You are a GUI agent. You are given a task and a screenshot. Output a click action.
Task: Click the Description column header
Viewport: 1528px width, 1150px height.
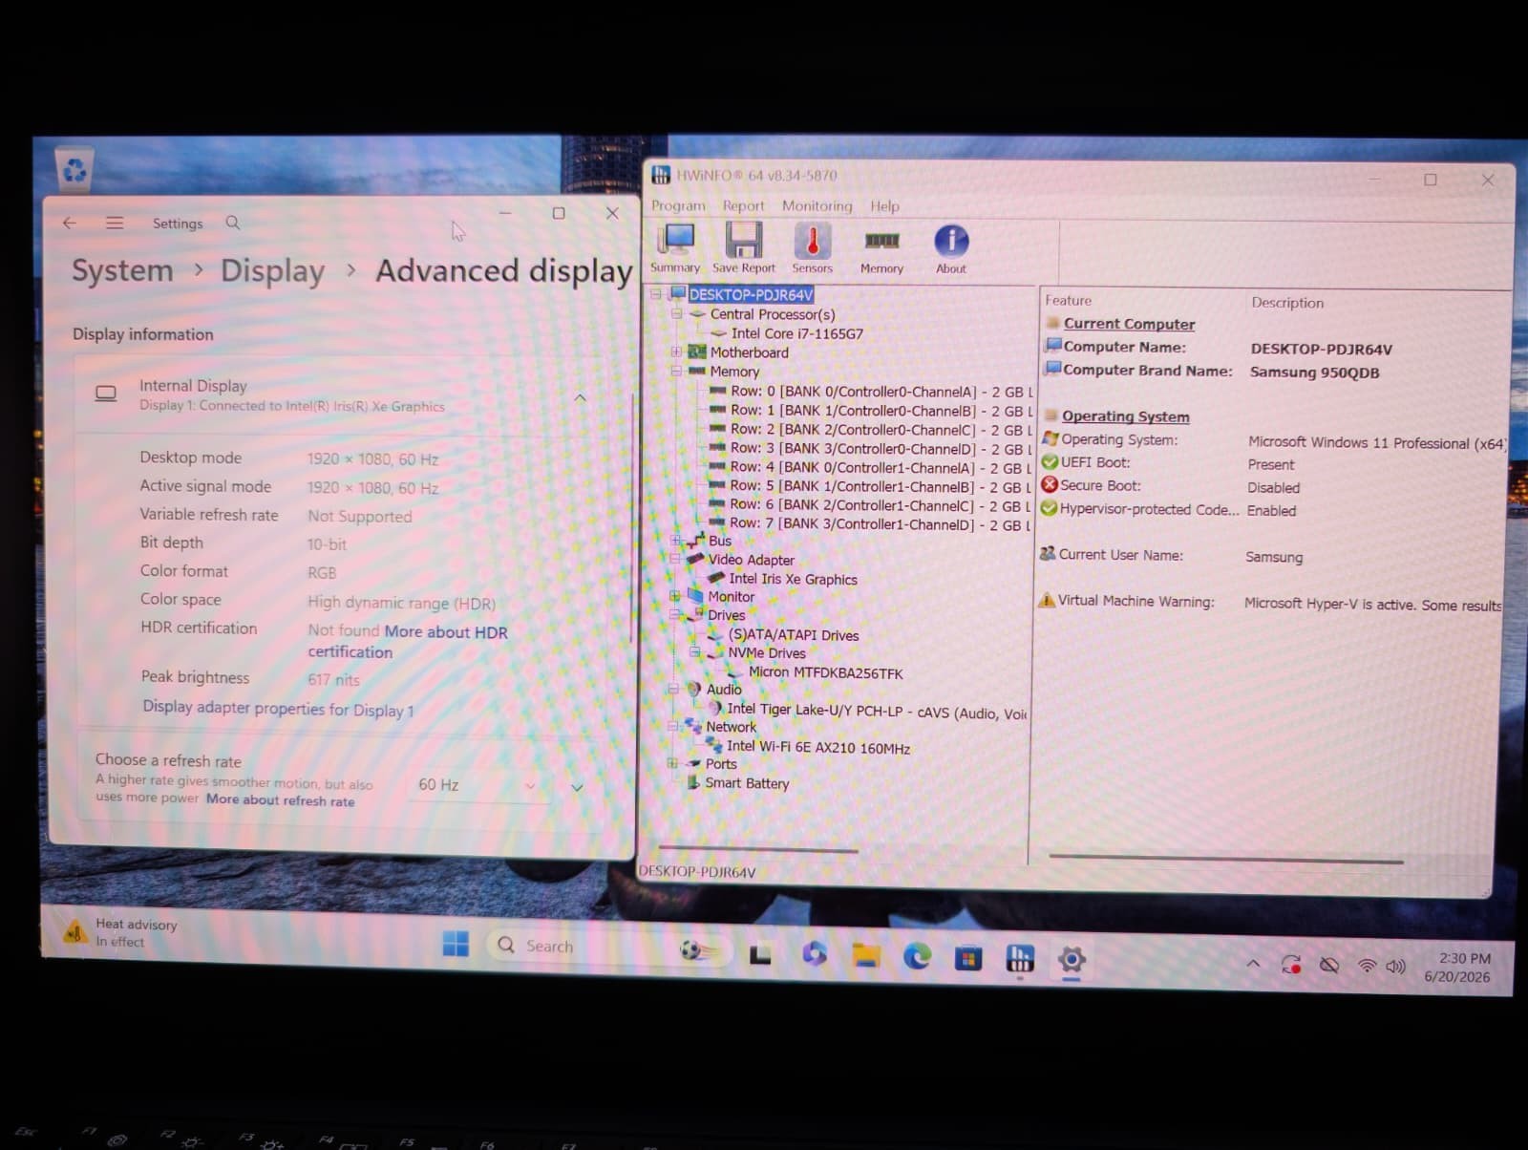point(1287,303)
